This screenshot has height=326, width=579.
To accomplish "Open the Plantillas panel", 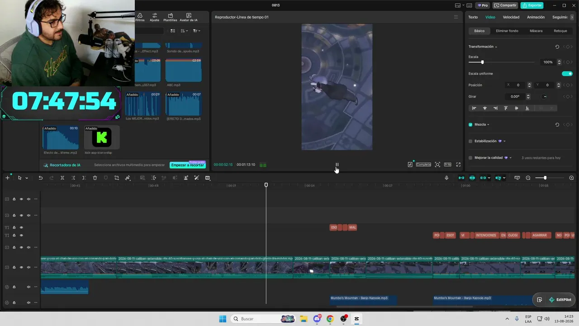I will [x=170, y=17].
